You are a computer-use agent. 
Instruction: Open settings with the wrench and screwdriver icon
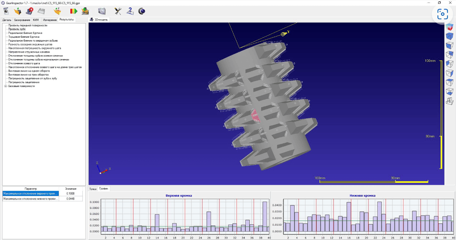click(x=118, y=11)
